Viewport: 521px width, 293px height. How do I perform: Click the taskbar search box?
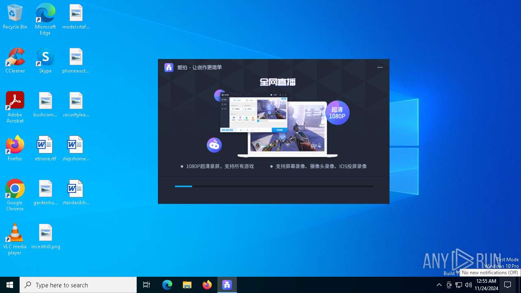[x=78, y=285]
